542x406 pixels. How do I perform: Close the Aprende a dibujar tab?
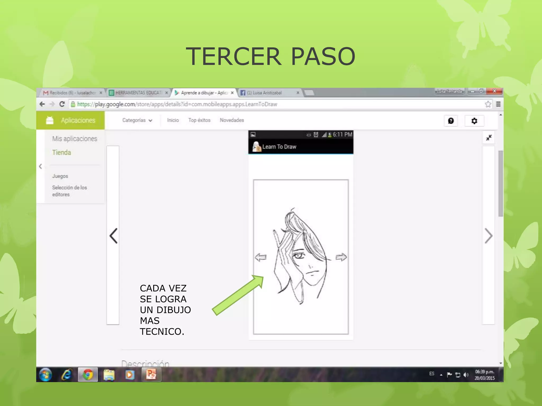(232, 93)
